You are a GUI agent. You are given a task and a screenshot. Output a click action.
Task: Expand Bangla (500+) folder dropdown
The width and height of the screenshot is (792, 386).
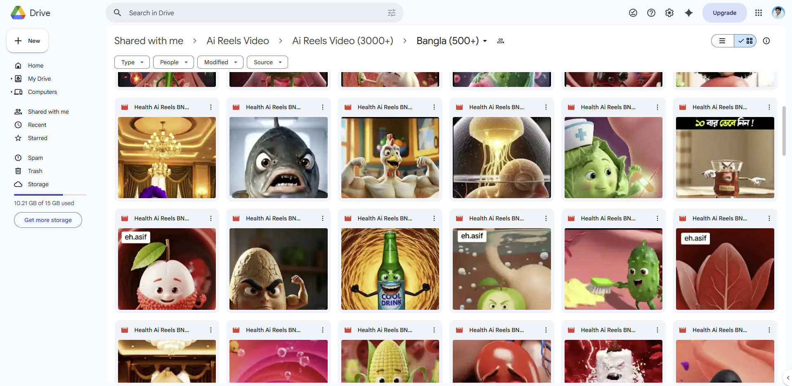pos(485,41)
